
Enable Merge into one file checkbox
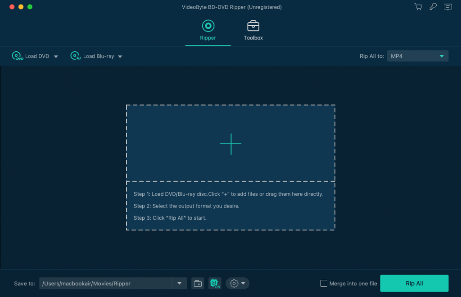(324, 284)
